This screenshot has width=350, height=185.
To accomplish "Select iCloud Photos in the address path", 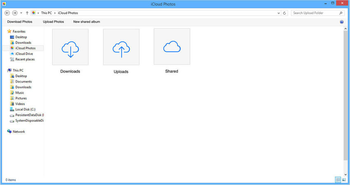I will (x=68, y=13).
